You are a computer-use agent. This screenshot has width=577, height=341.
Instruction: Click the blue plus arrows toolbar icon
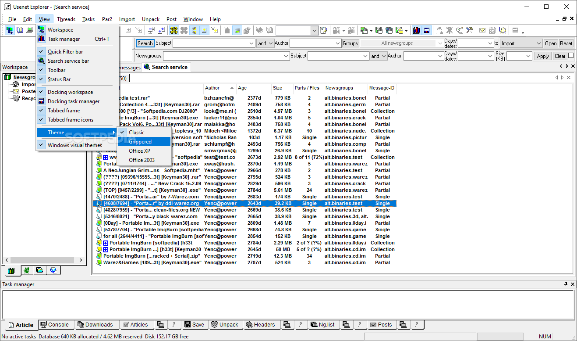pyautogui.click(x=161, y=30)
